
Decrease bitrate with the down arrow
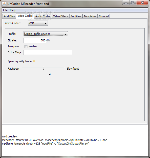coord(48,41)
